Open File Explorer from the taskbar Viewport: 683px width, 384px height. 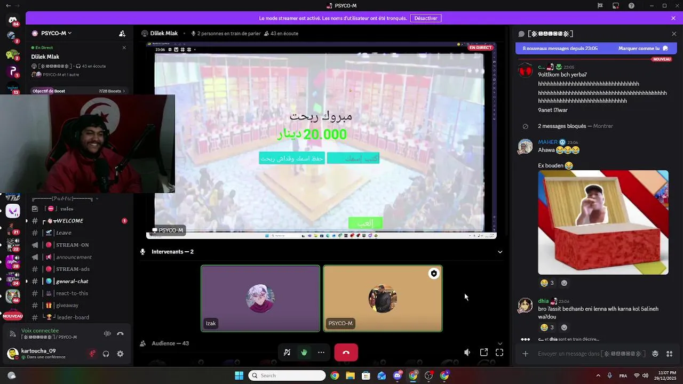coord(350,375)
